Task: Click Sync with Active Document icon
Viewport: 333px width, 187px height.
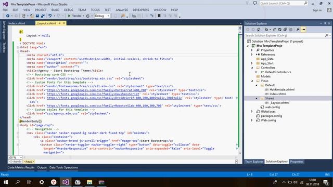Action: pos(274,30)
